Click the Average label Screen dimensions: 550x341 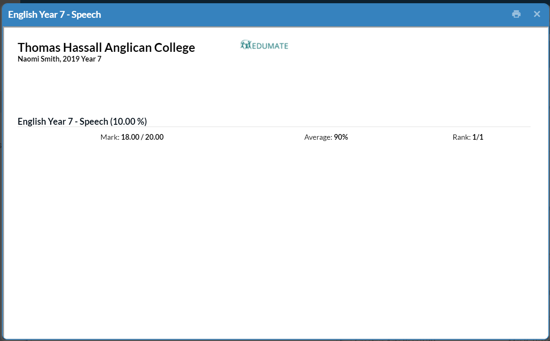click(318, 137)
